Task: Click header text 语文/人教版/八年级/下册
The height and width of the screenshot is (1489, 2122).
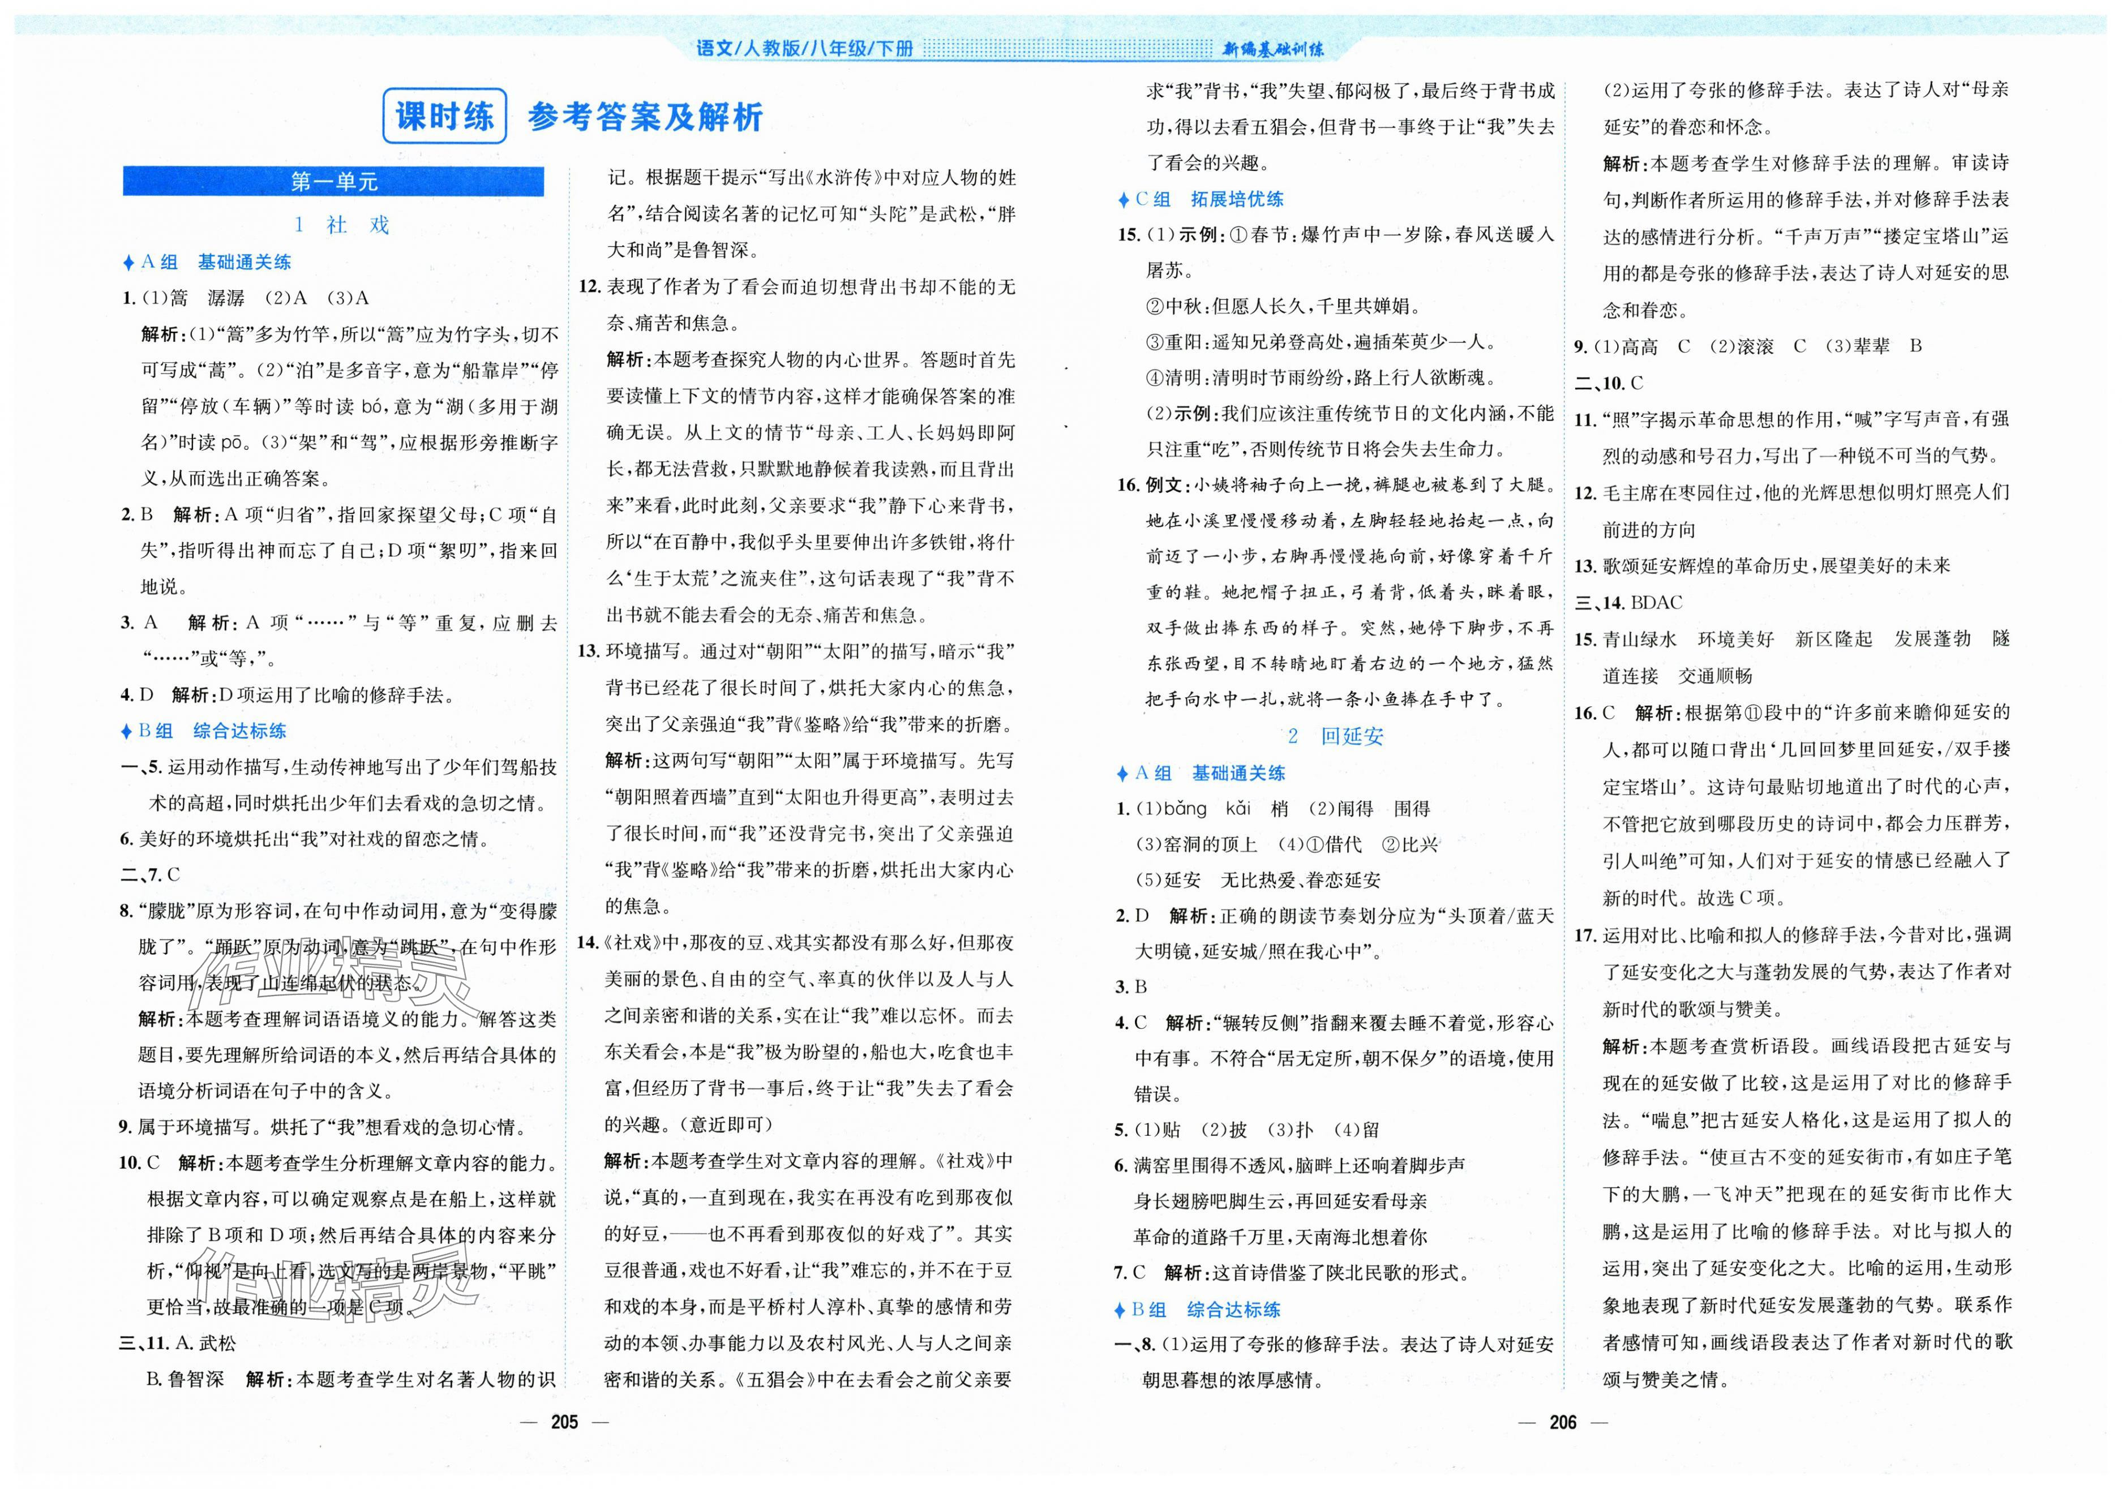Action: pyautogui.click(x=804, y=48)
